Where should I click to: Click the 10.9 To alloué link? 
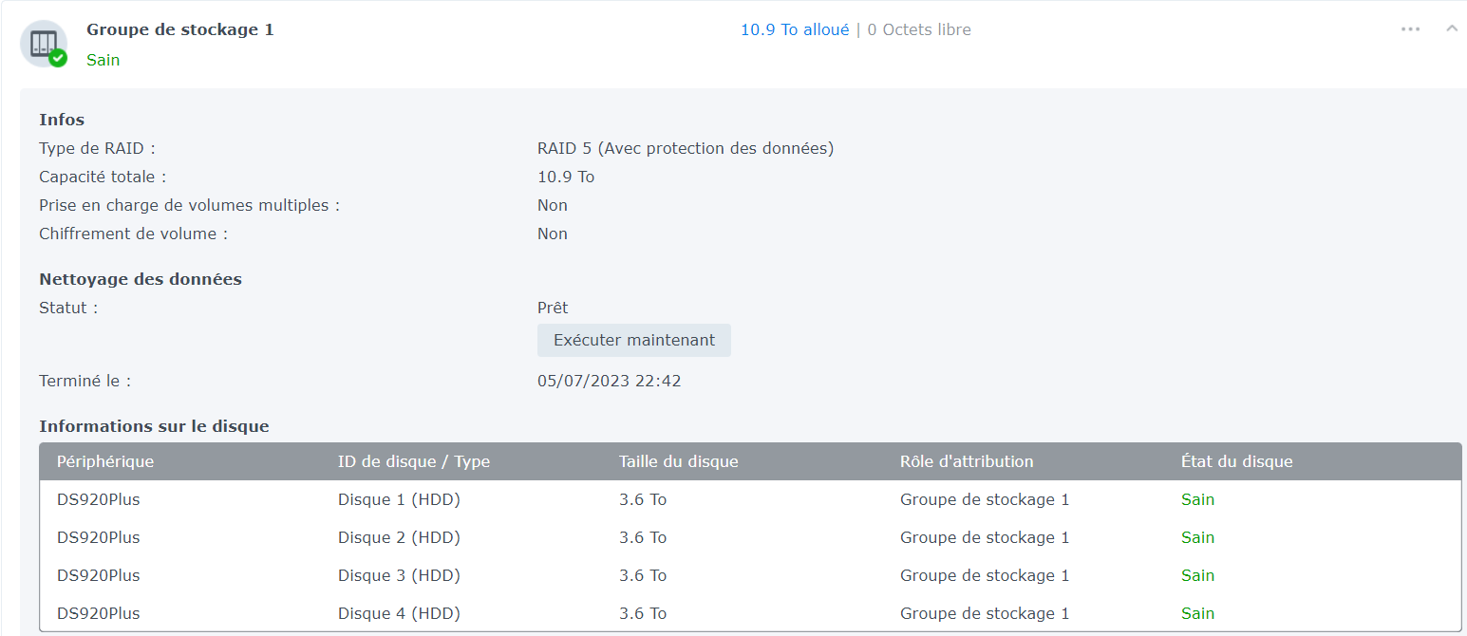(x=795, y=29)
